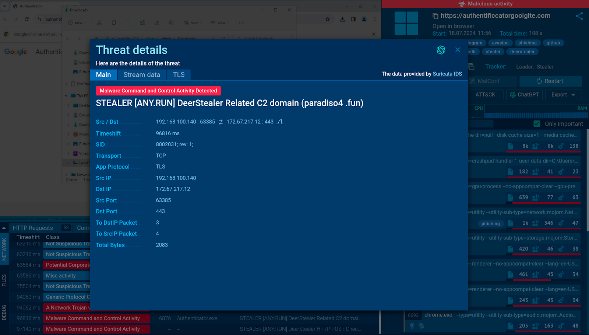Select the deerstealer tag
Image resolution: width=589 pixels, height=335 pixels.
(x=522, y=52)
